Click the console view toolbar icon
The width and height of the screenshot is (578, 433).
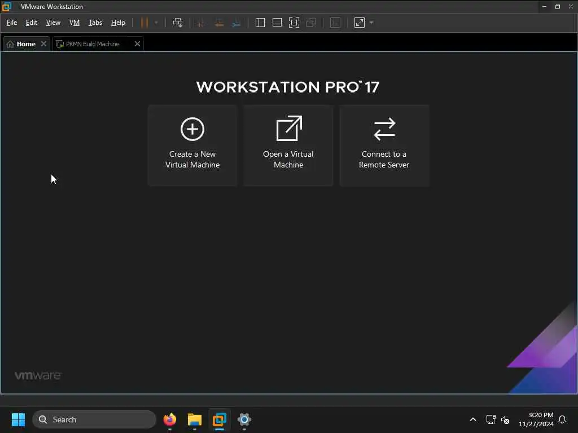point(335,23)
